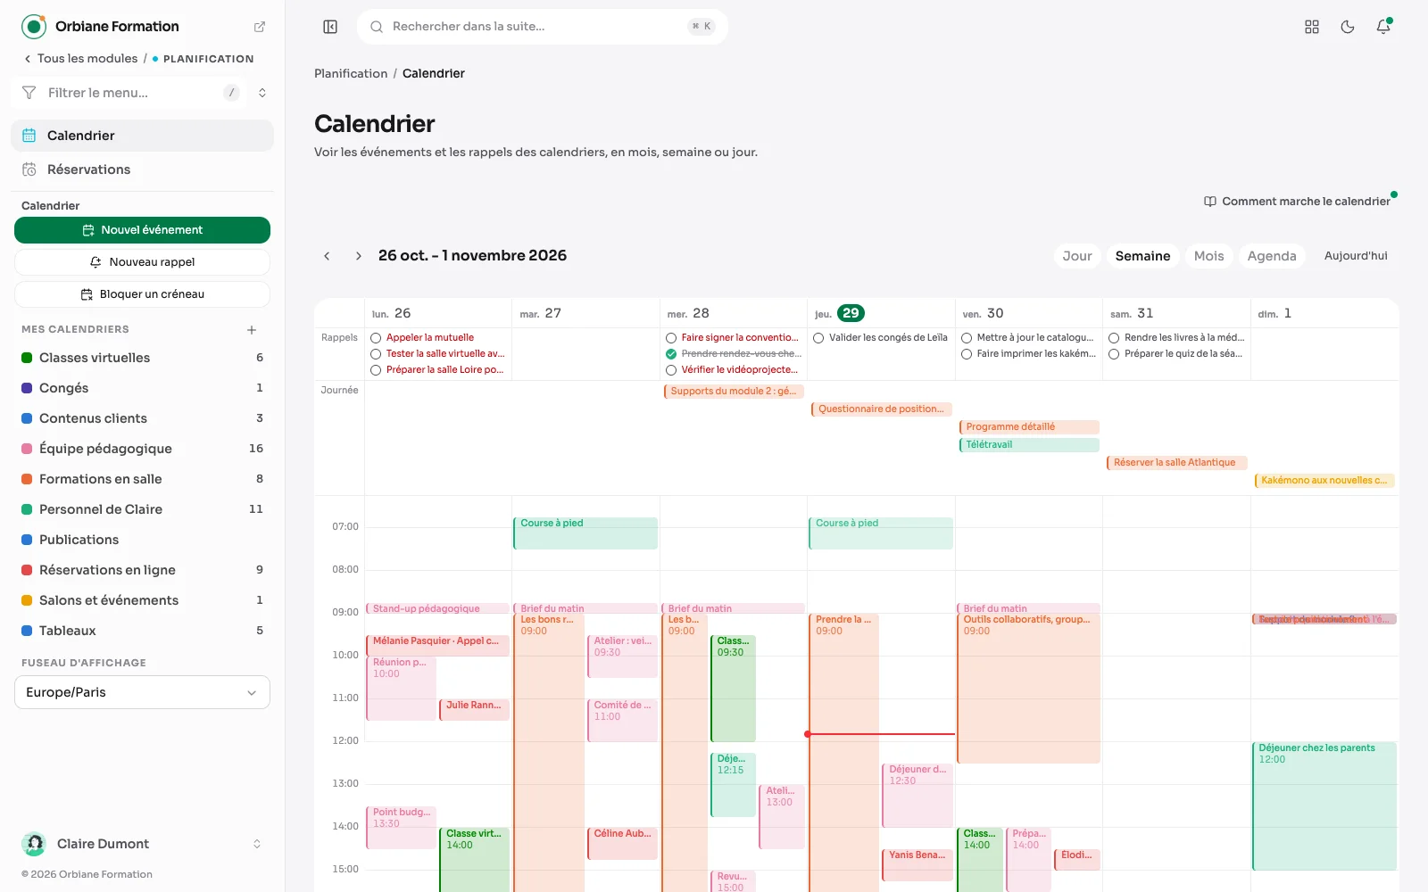1428x892 pixels.
Task: Check reminder Rendre les livres
Action: pyautogui.click(x=1114, y=338)
